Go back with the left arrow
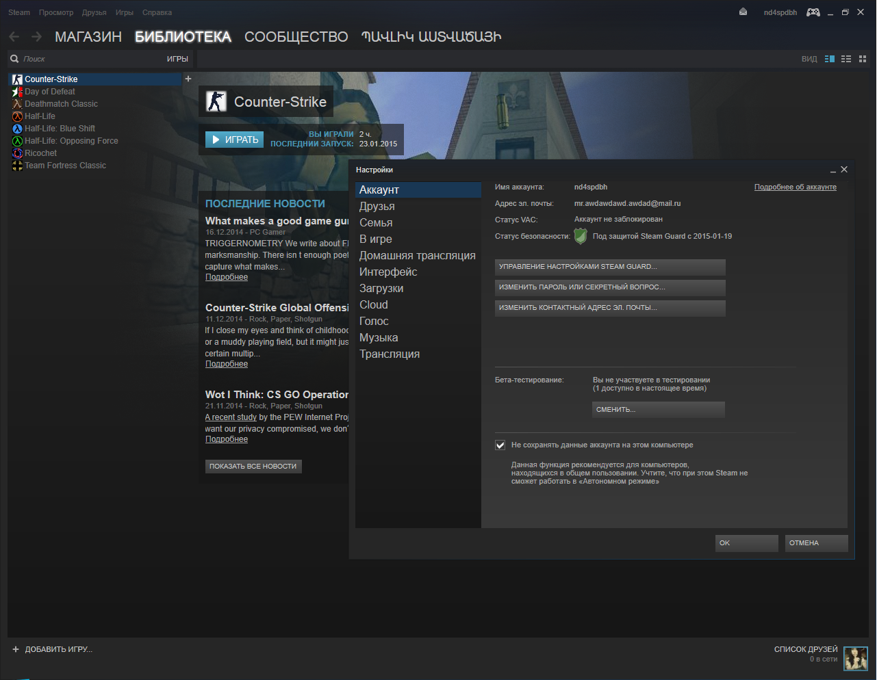This screenshot has height=680, width=877. point(14,37)
